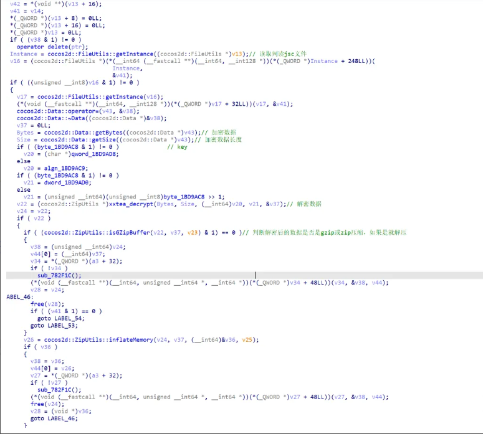Click 'if ( !v34 )' condition

click(x=49, y=268)
